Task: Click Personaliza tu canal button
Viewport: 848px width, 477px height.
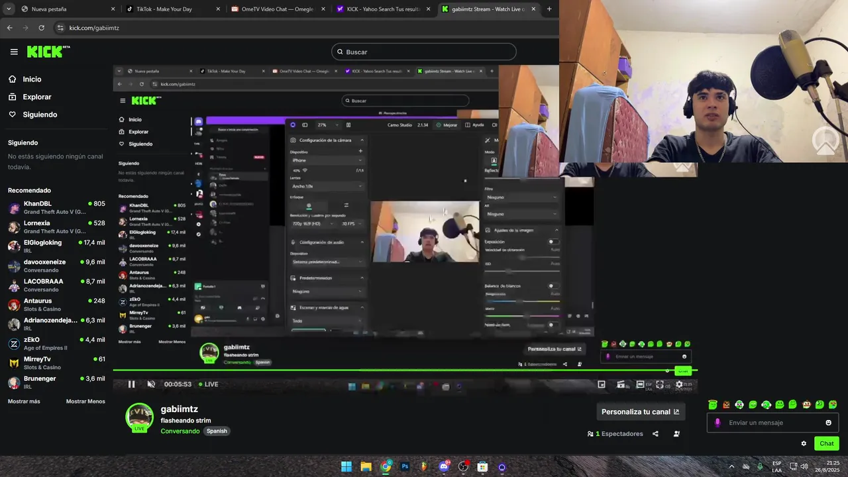Action: (x=640, y=411)
